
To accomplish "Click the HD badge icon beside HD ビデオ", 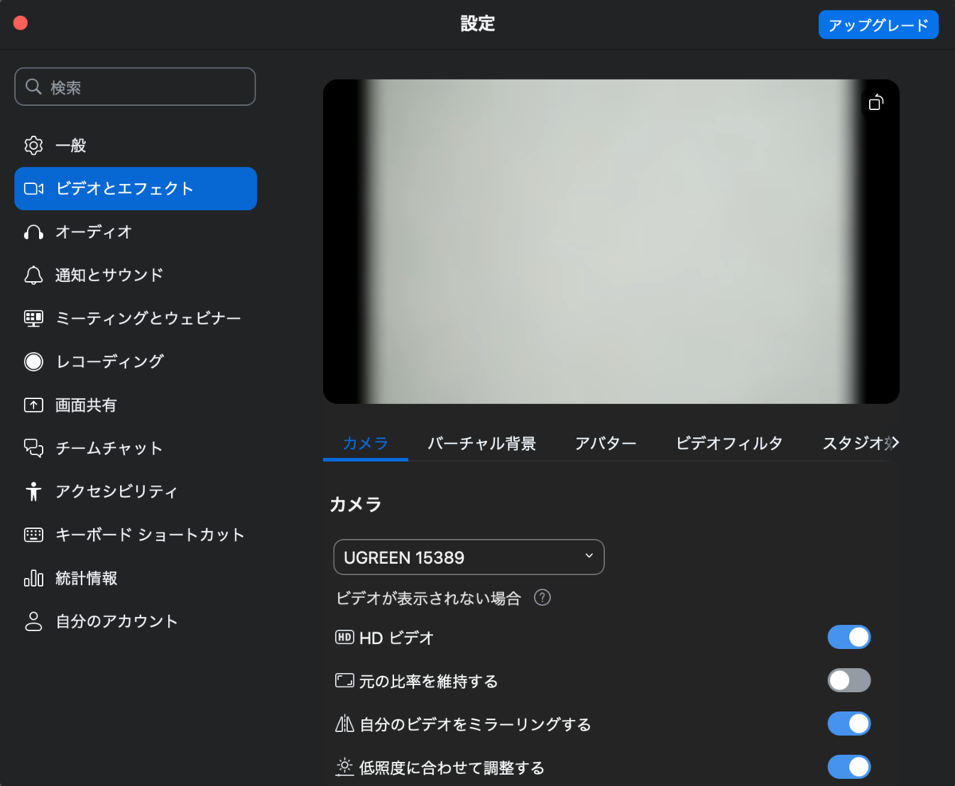I will point(345,637).
